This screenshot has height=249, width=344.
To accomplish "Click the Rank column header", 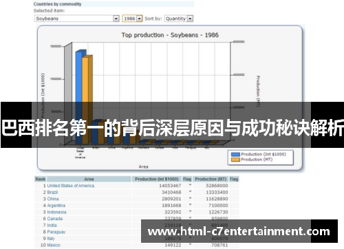I will [41, 179].
